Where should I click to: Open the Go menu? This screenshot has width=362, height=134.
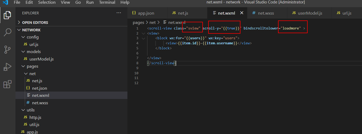78,2
